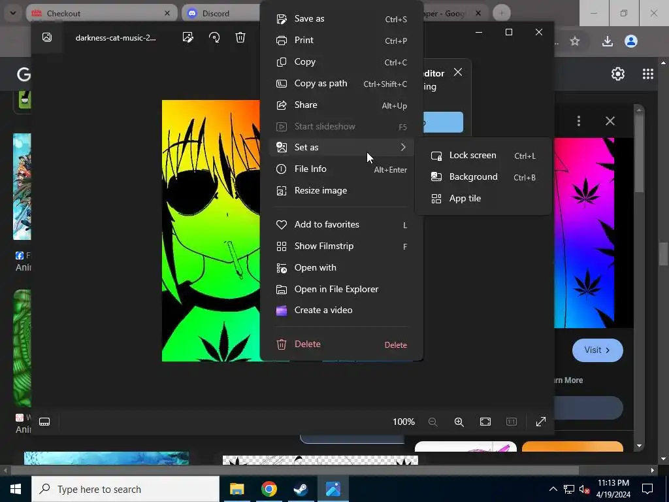
Task: Click the Visit button in Google panel
Action: point(597,350)
